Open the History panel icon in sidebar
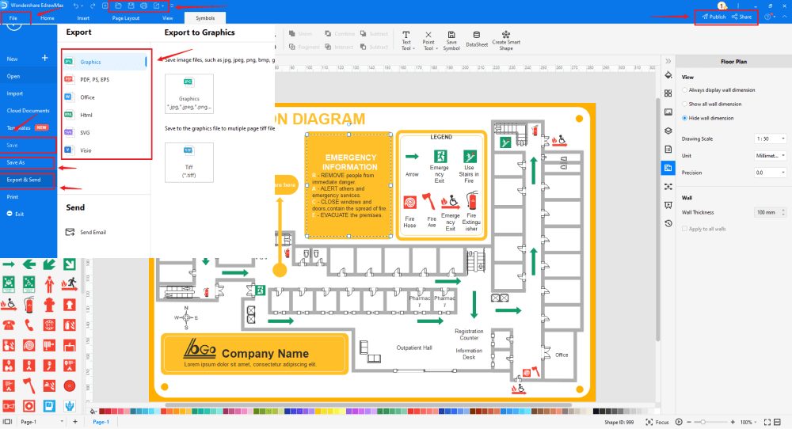The width and height of the screenshot is (792, 429). tap(668, 224)
